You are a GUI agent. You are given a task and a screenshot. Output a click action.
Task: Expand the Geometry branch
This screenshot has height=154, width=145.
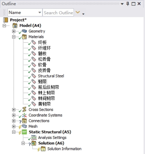[14, 31]
